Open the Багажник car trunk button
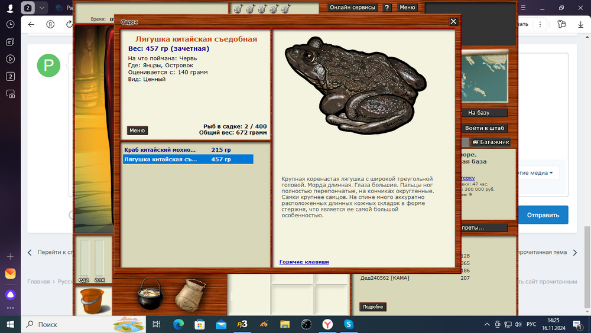Screen dimensions: 591x333 [490, 142]
